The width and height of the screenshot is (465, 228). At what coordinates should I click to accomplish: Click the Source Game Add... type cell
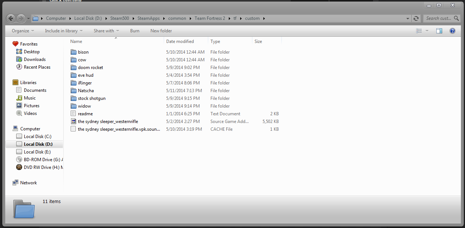click(x=230, y=122)
